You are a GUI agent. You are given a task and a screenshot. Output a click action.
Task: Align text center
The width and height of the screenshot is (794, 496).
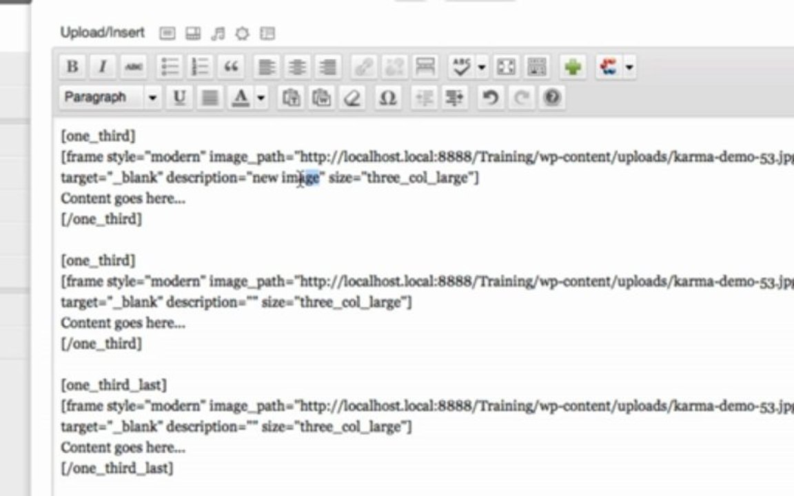(297, 66)
